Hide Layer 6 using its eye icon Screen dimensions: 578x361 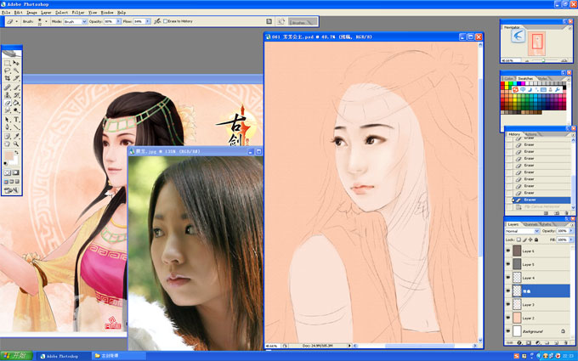coord(508,251)
